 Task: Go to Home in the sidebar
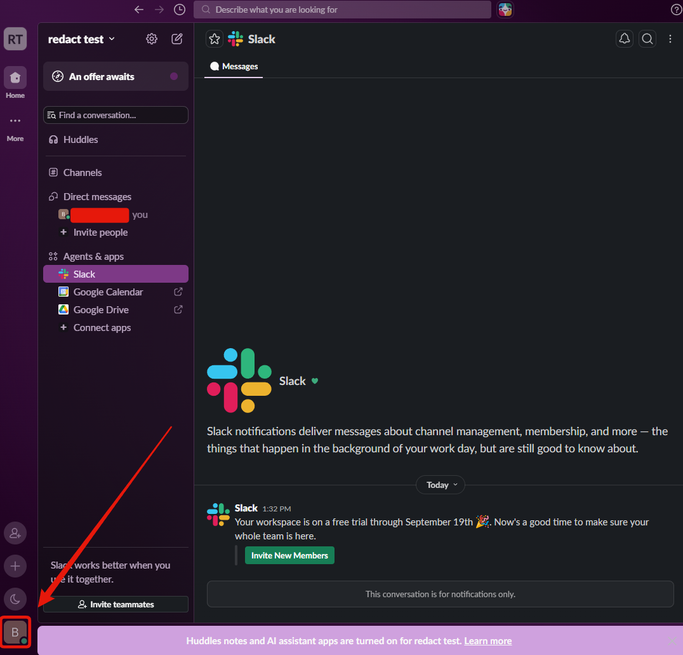coord(15,83)
